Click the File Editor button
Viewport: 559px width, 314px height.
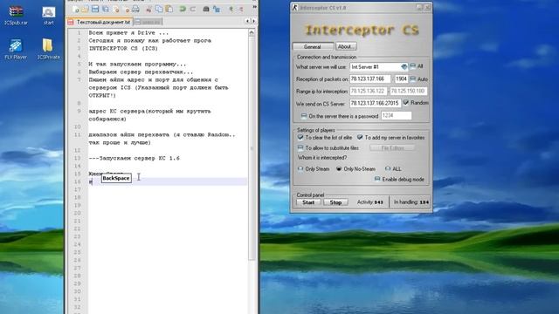pyautogui.click(x=392, y=147)
